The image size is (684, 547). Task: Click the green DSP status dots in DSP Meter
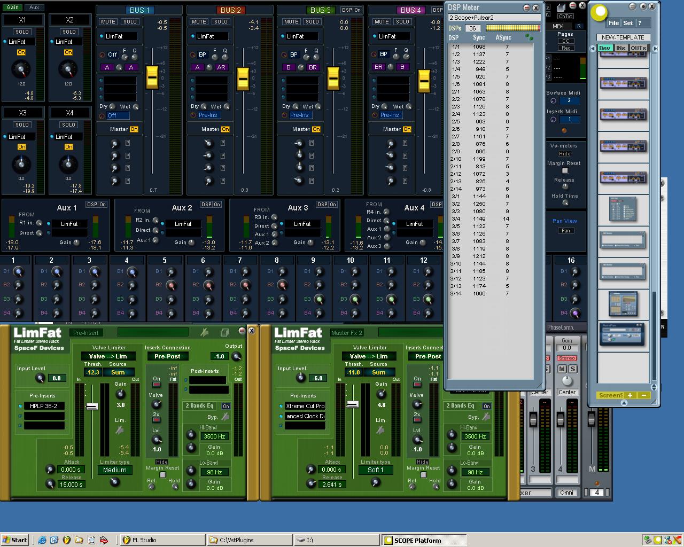[x=529, y=37]
